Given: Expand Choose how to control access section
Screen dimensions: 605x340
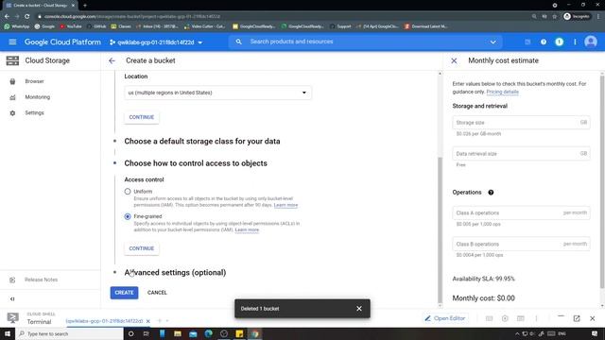Looking at the screenshot, I should 196,163.
